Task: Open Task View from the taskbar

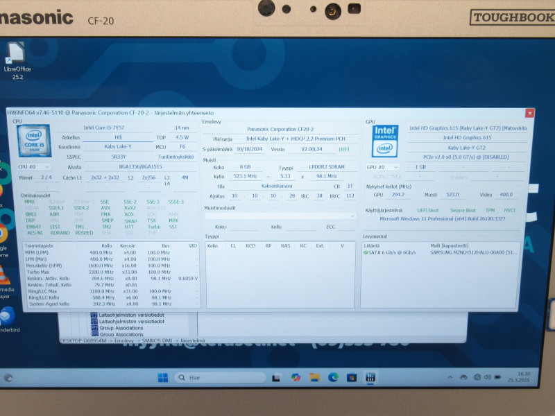Action: pos(276,377)
